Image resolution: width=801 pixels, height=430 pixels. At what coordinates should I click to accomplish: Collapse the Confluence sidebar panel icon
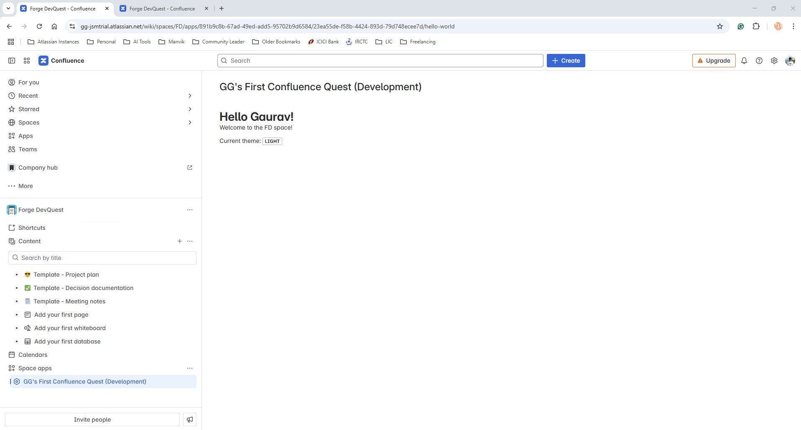pyautogui.click(x=12, y=61)
